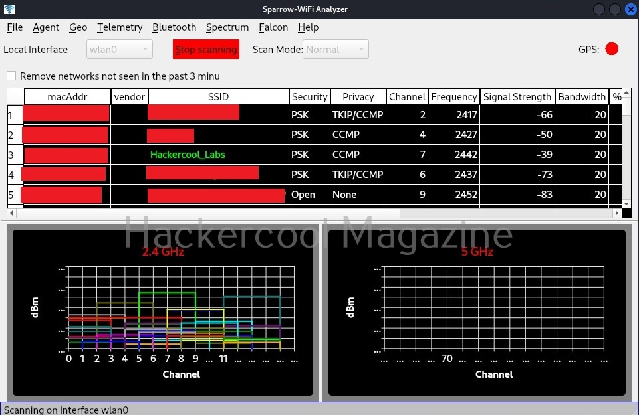
Task: Click the horizontal scrollbar right arrow
Action: [x=617, y=213]
